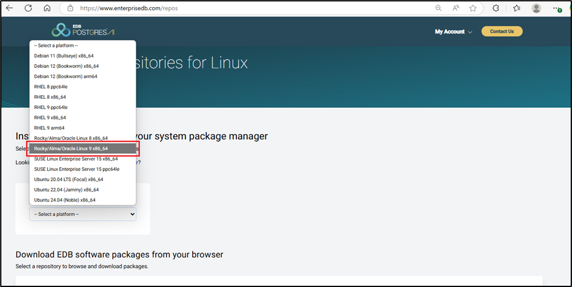
Task: Click the zoom magnifier in address bar
Action: click(439, 8)
